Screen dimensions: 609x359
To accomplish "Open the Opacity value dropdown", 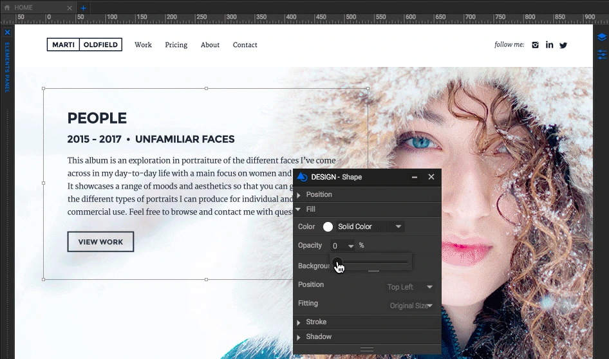I will (x=351, y=246).
